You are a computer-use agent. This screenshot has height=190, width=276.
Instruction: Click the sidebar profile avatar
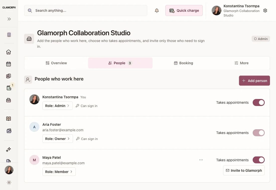(x=9, y=170)
